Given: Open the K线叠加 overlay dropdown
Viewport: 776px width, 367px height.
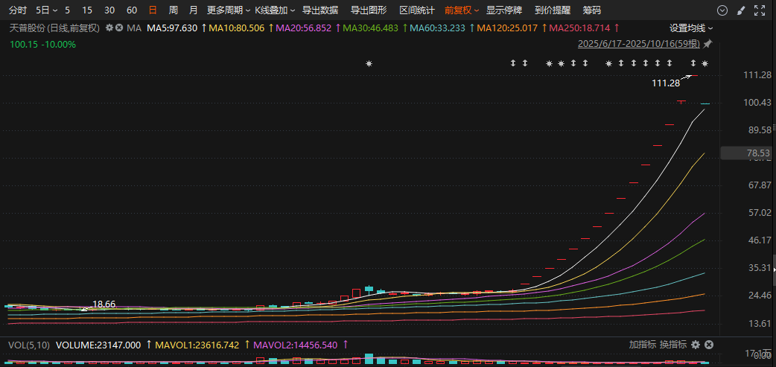Looking at the screenshot, I should pyautogui.click(x=274, y=10).
